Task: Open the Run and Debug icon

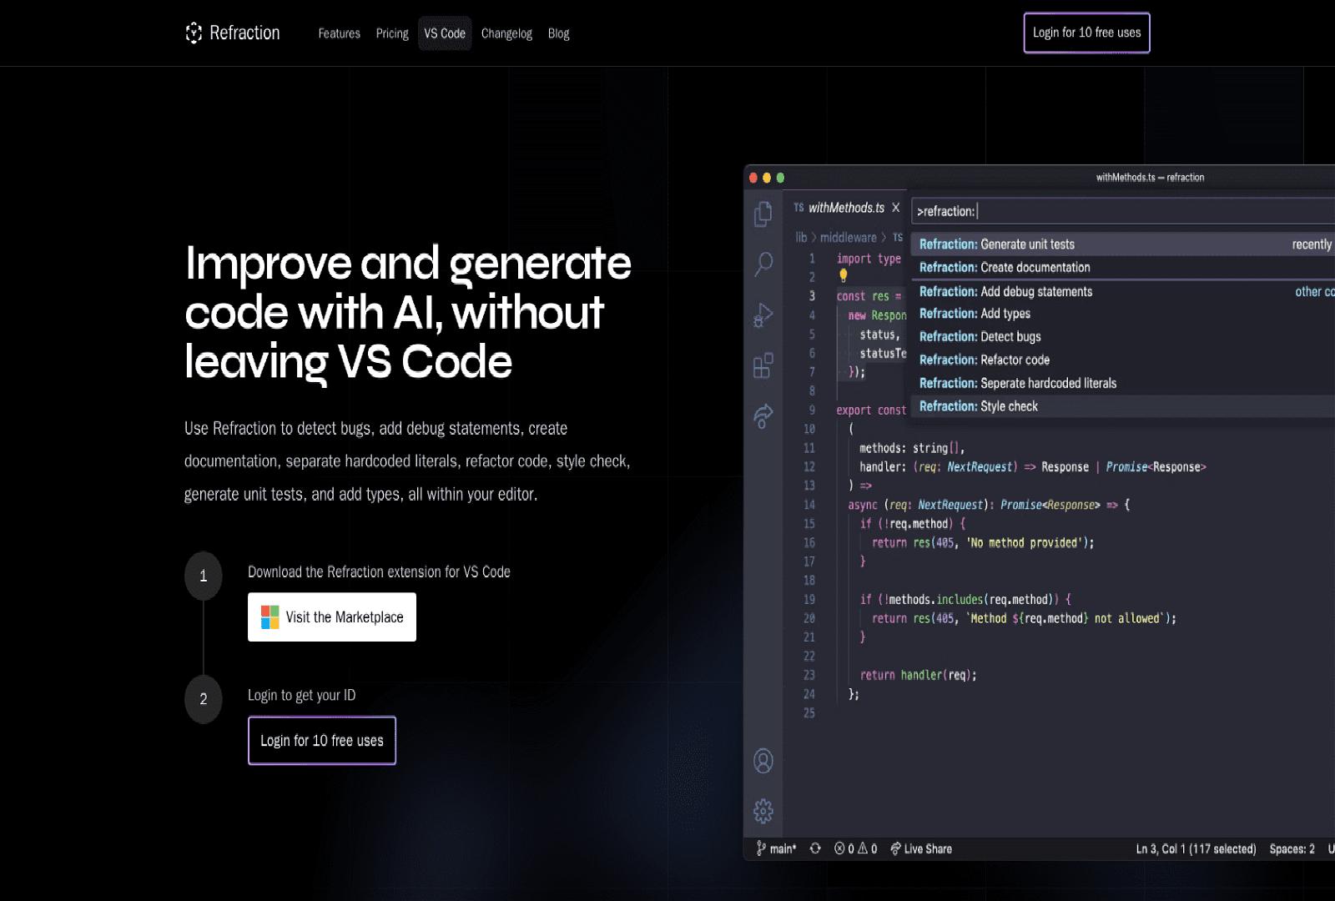Action: click(763, 315)
